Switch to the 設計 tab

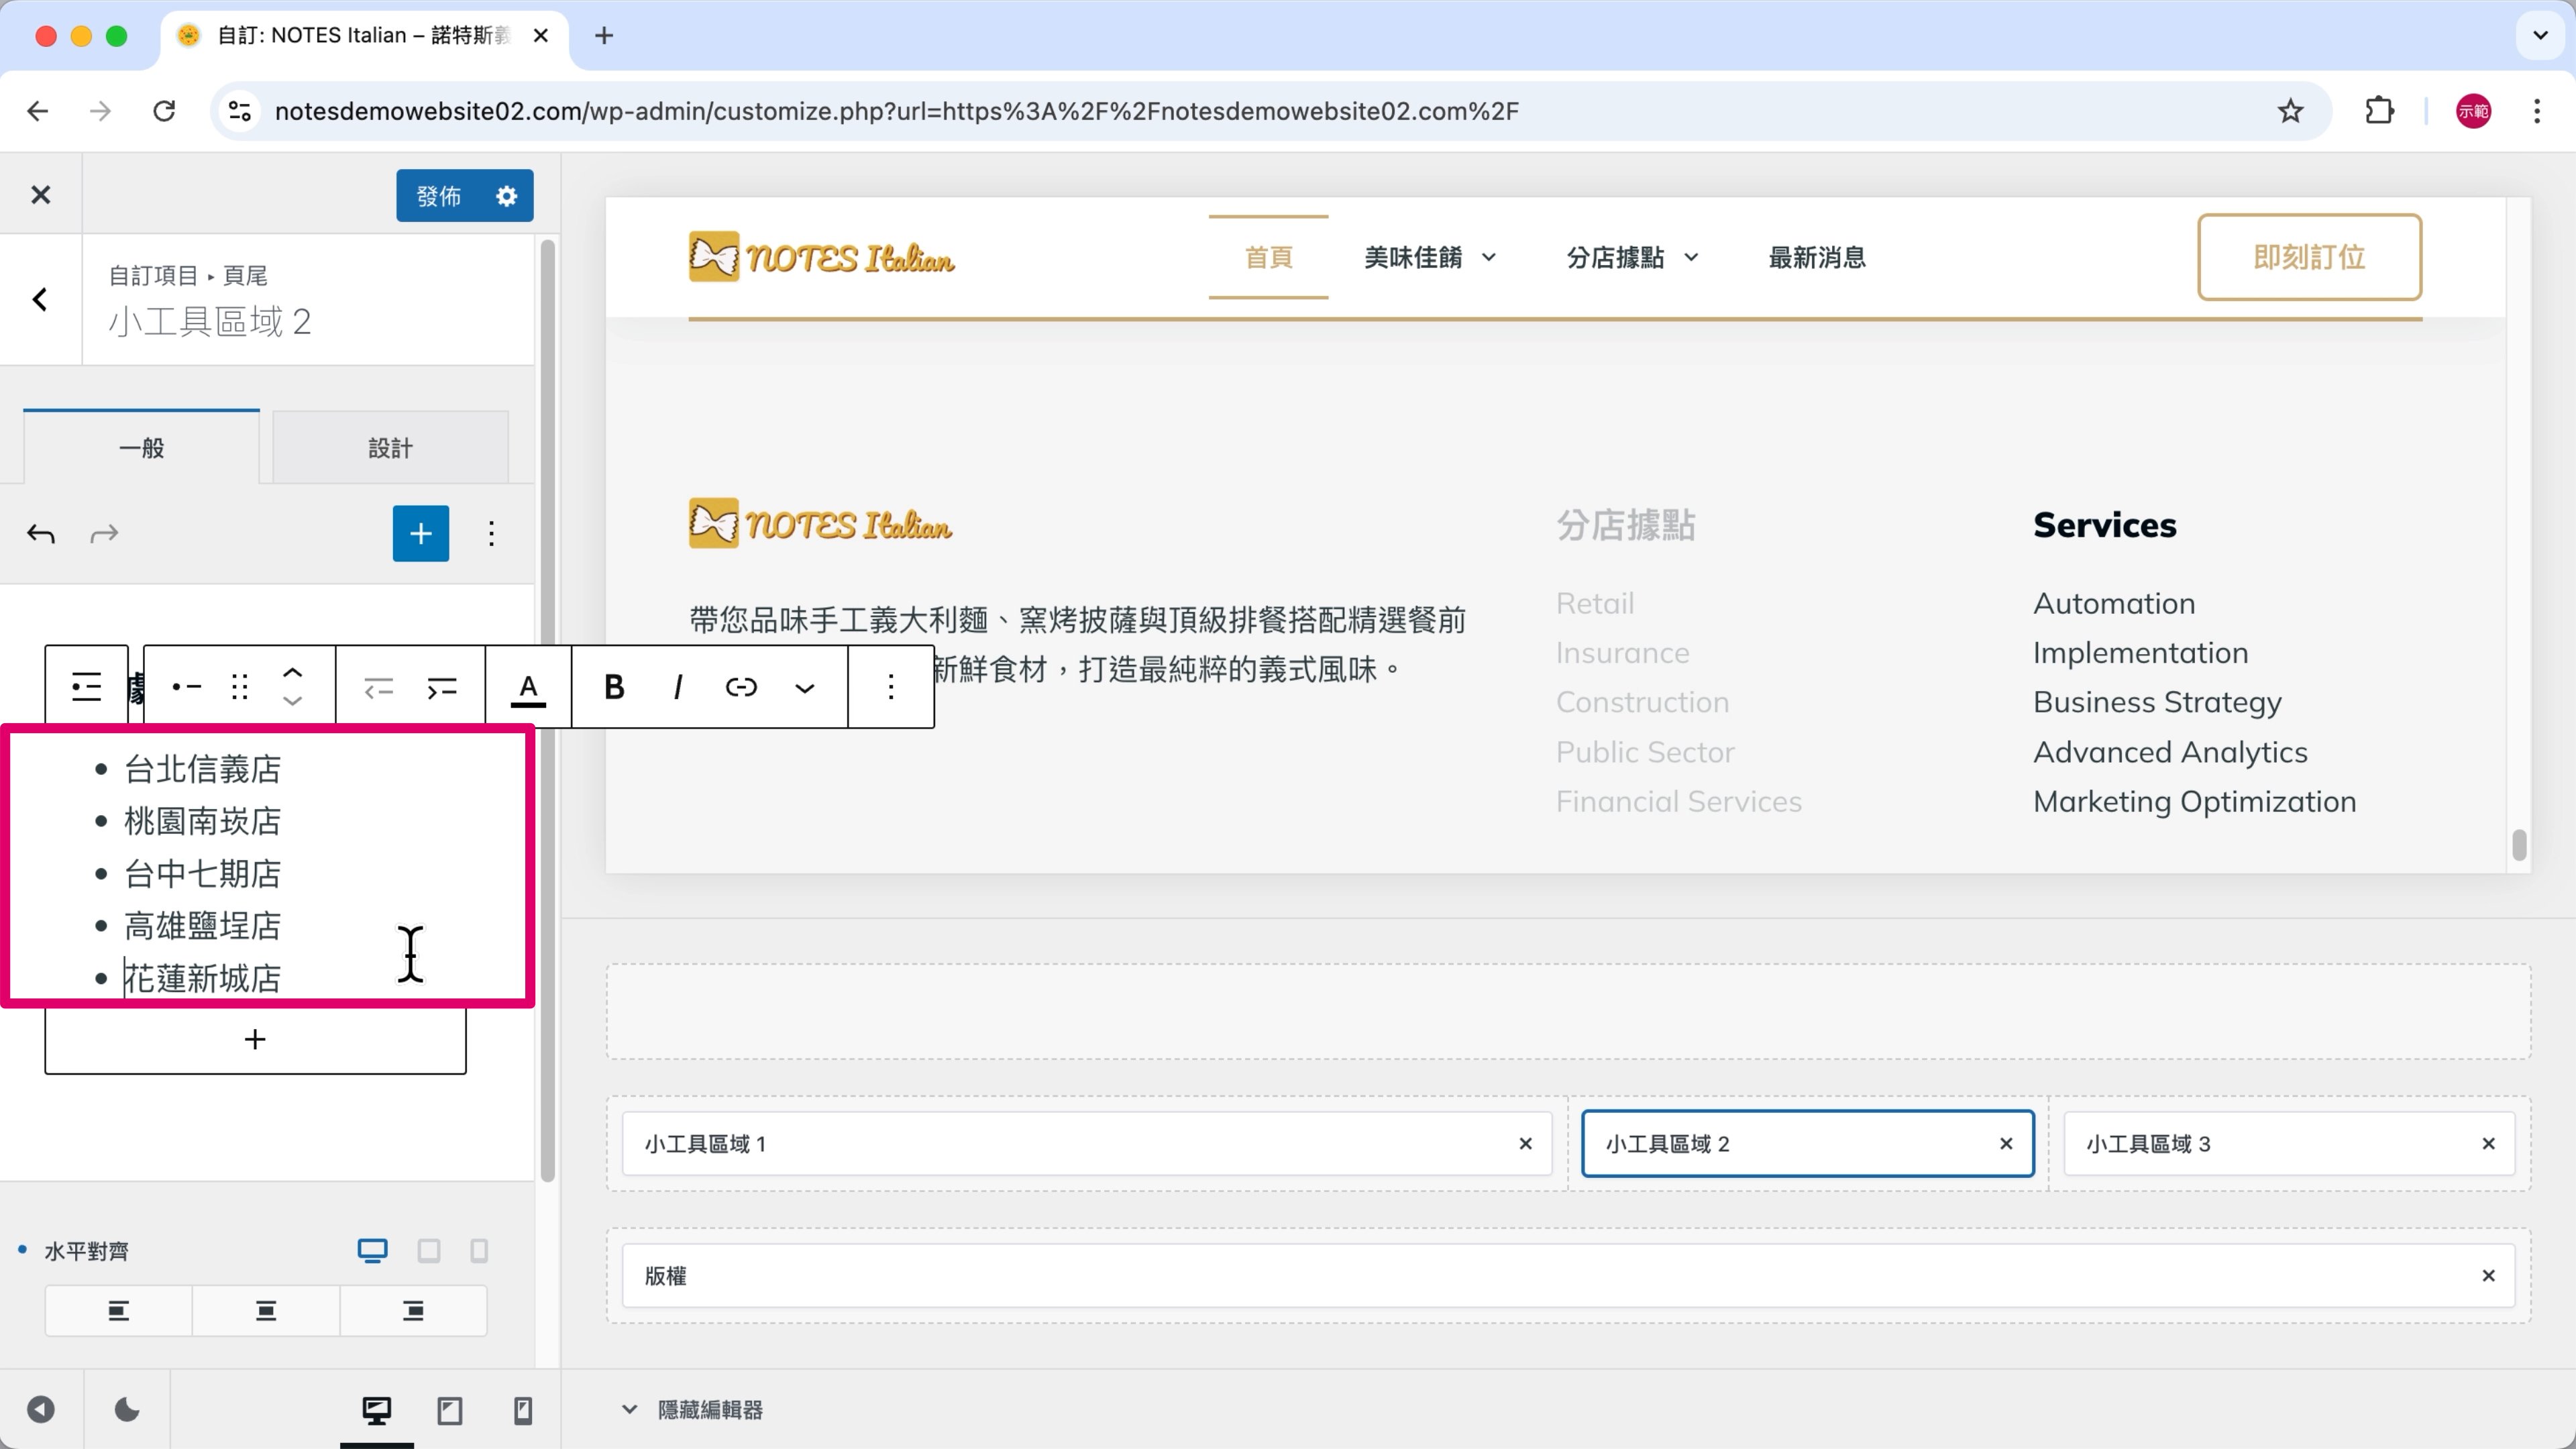pyautogui.click(x=390, y=448)
